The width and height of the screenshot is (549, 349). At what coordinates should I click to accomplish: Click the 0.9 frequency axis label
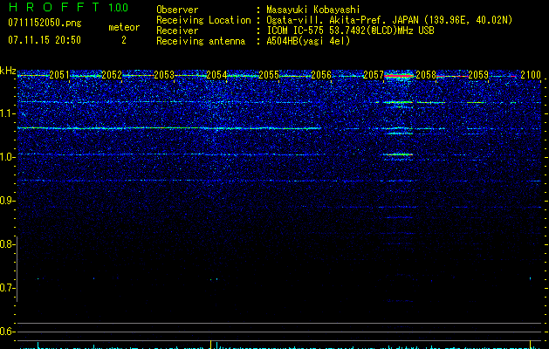(x=7, y=201)
